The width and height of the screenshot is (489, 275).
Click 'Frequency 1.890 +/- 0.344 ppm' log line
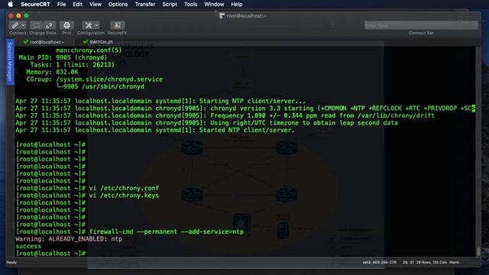pos(225,115)
